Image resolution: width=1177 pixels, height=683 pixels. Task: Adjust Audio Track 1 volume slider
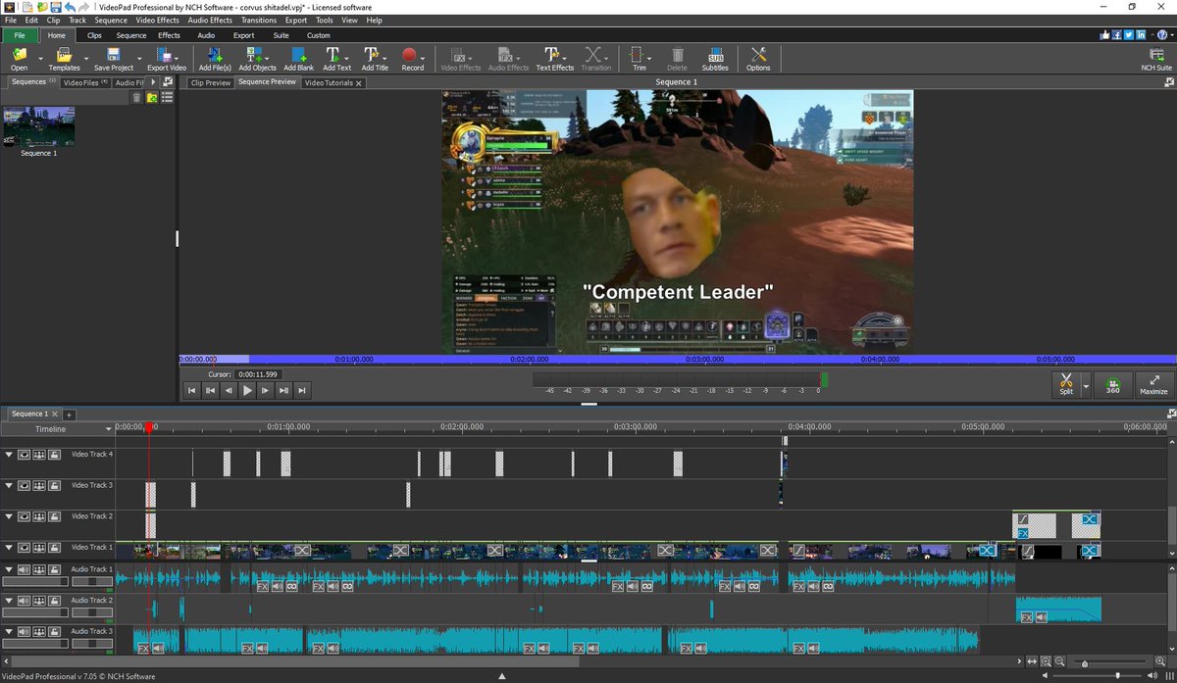36,581
